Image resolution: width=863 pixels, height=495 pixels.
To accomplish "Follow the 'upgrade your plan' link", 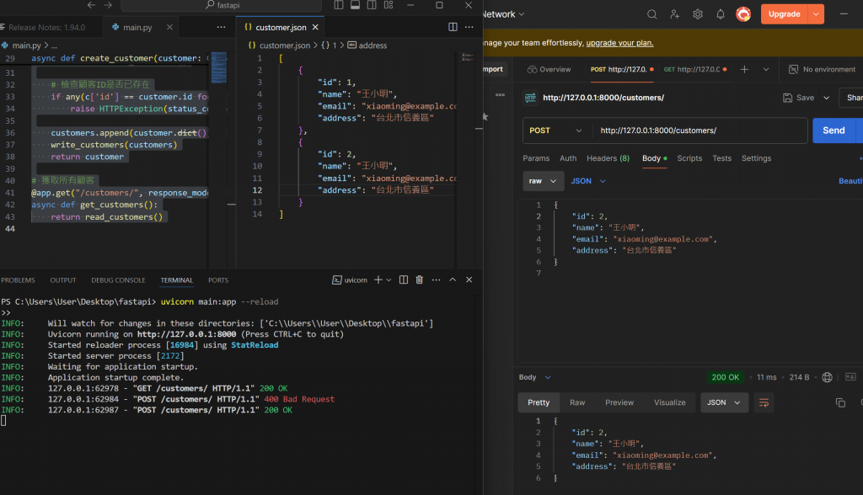I will tap(619, 43).
